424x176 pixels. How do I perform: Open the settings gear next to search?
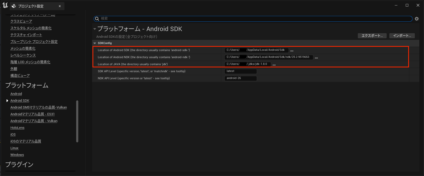pyautogui.click(x=417, y=19)
